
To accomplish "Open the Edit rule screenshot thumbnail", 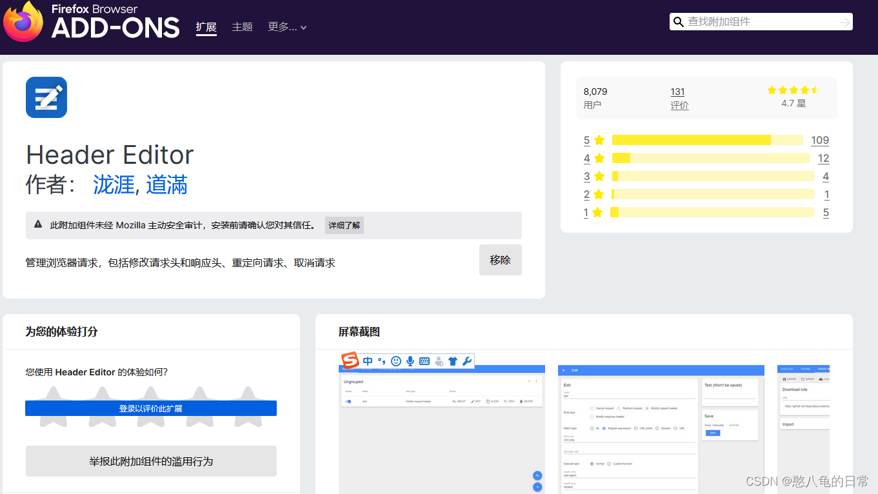I will [661, 430].
